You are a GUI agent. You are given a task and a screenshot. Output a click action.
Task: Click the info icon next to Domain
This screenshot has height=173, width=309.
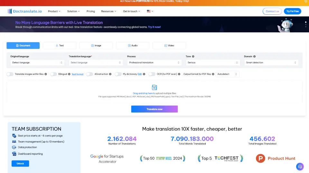pyautogui.click(x=254, y=56)
